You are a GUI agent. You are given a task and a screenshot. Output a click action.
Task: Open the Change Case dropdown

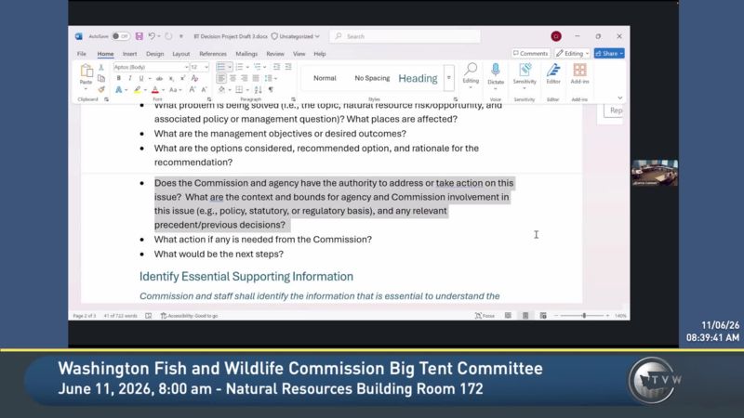(x=175, y=89)
